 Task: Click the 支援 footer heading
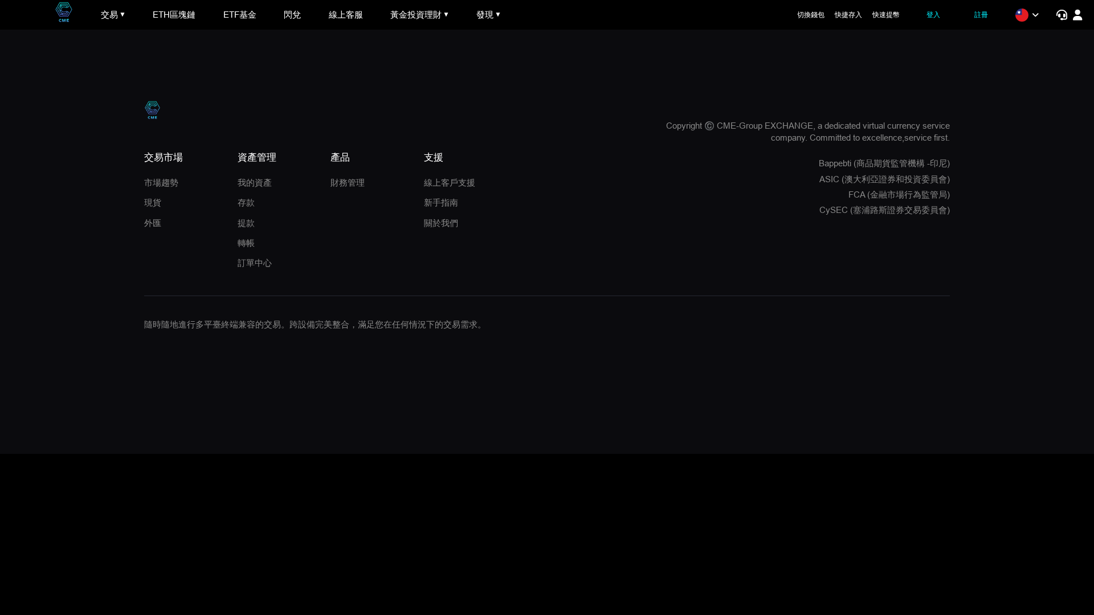point(433,157)
